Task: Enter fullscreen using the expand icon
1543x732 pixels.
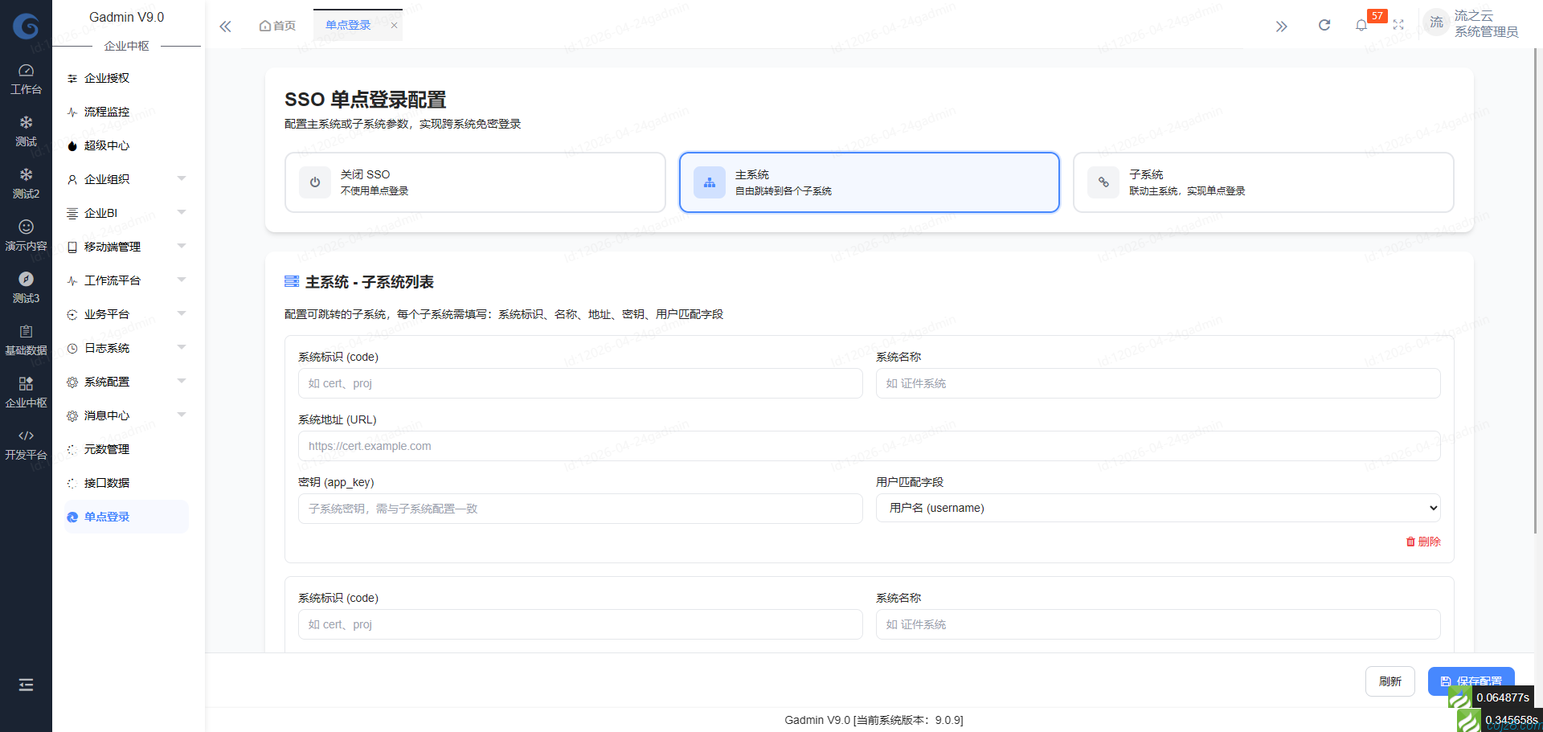Action: pos(1398,25)
